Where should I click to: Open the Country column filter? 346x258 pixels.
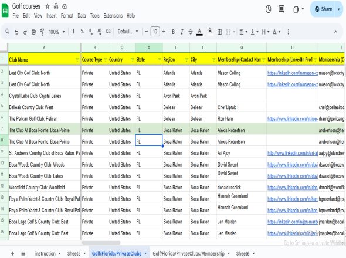133,60
